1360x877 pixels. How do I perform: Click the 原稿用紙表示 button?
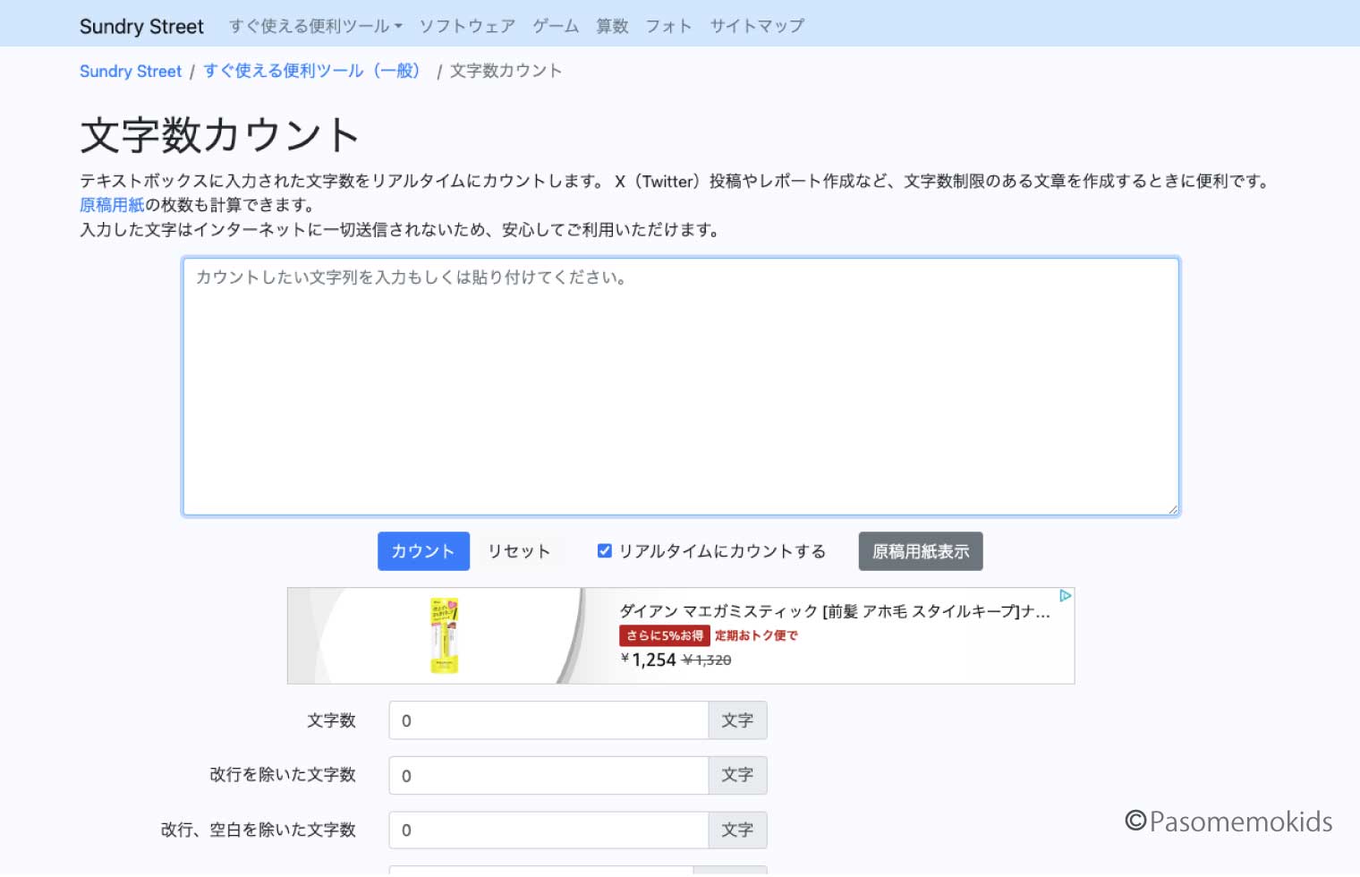click(x=921, y=551)
